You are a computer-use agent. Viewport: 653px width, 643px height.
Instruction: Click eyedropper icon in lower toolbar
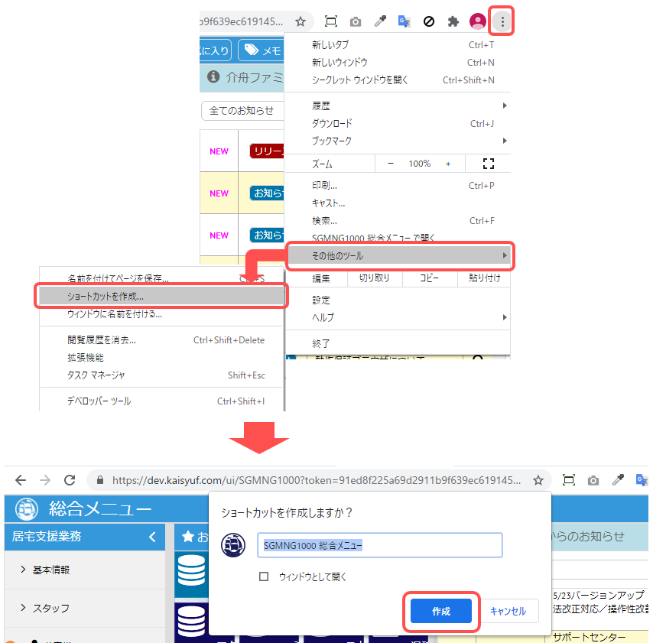tap(618, 480)
